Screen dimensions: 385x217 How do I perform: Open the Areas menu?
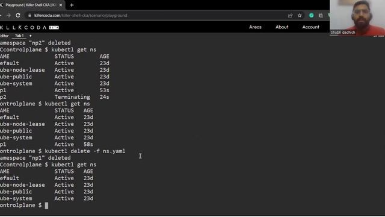pyautogui.click(x=255, y=27)
